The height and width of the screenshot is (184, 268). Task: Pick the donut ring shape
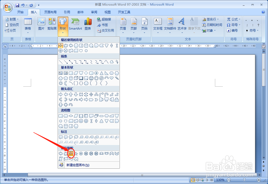[96, 78]
